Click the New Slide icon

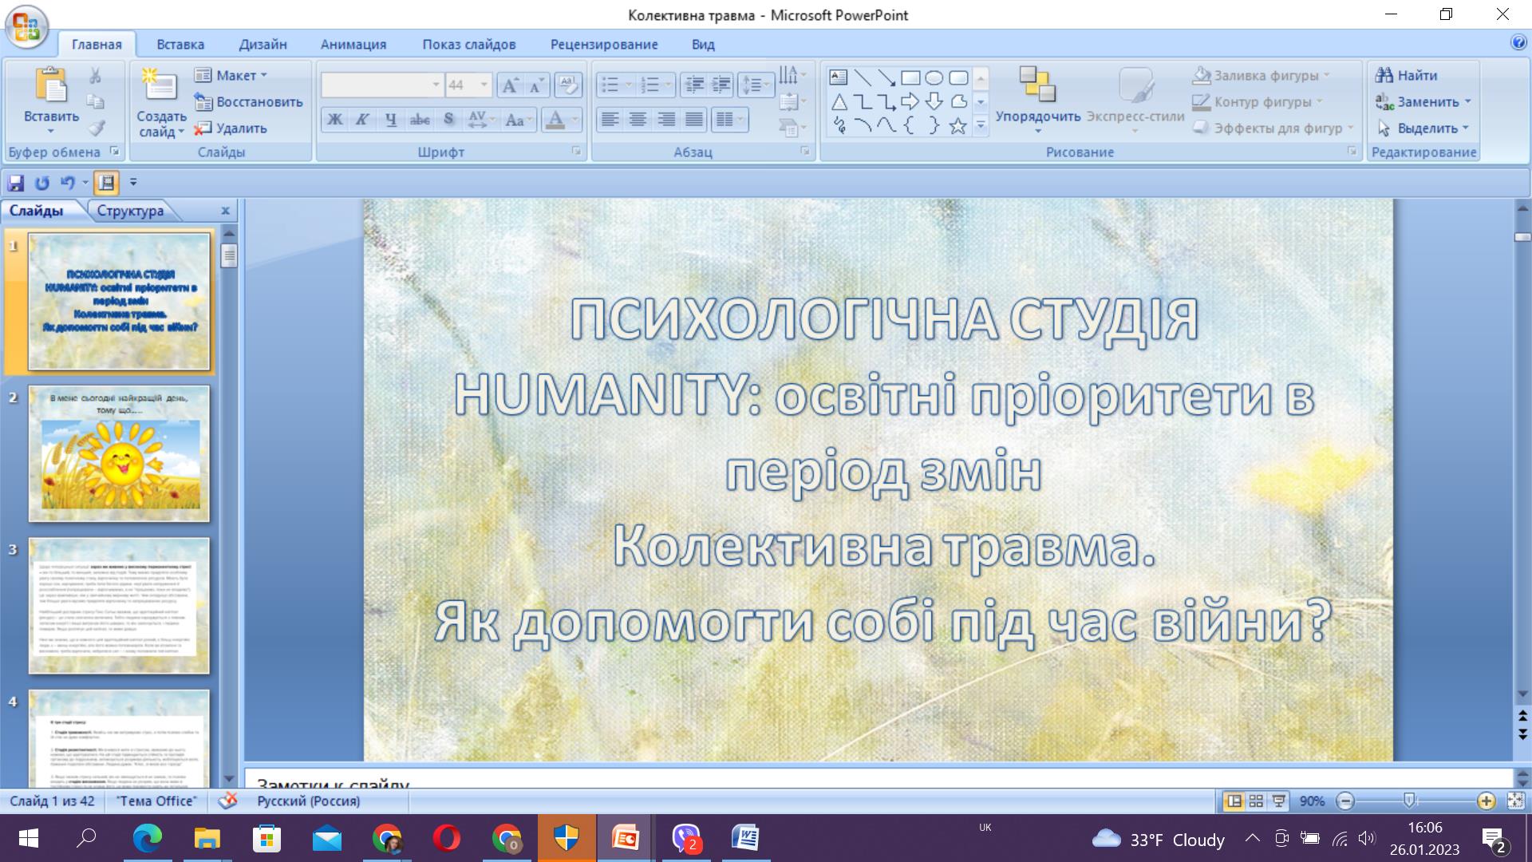(x=160, y=86)
